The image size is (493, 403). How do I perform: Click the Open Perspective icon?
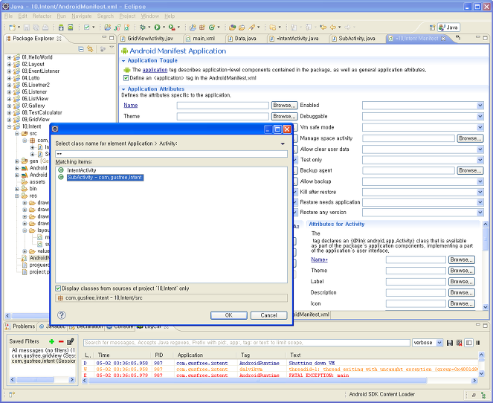point(432,28)
